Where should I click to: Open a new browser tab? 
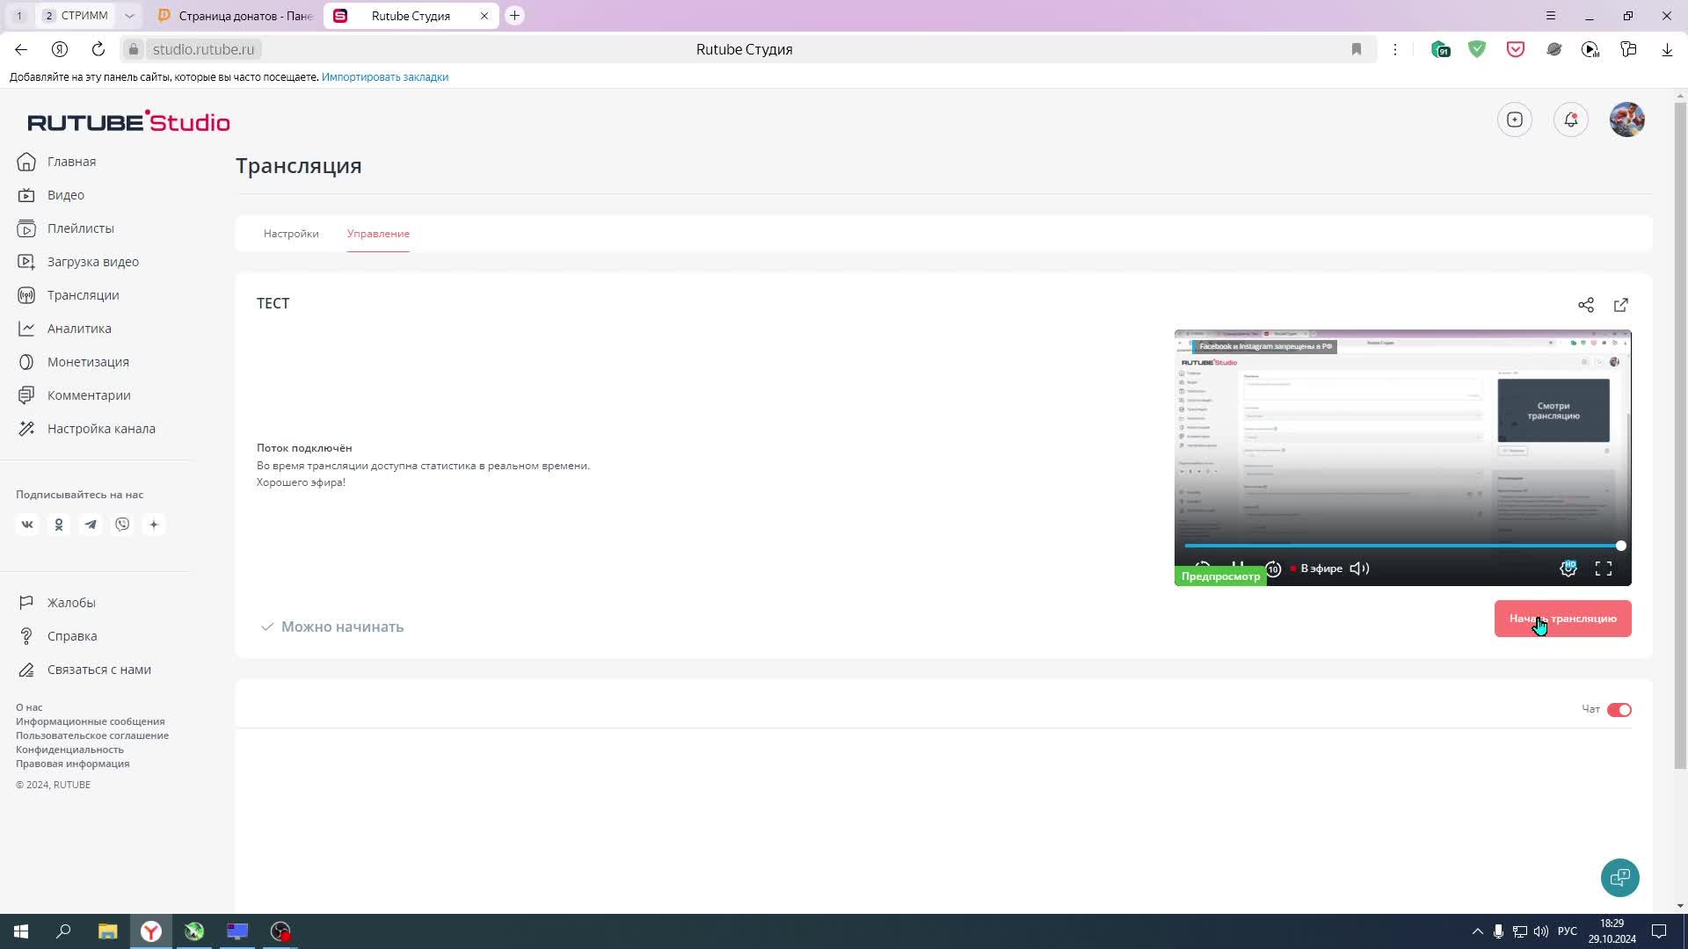[515, 16]
